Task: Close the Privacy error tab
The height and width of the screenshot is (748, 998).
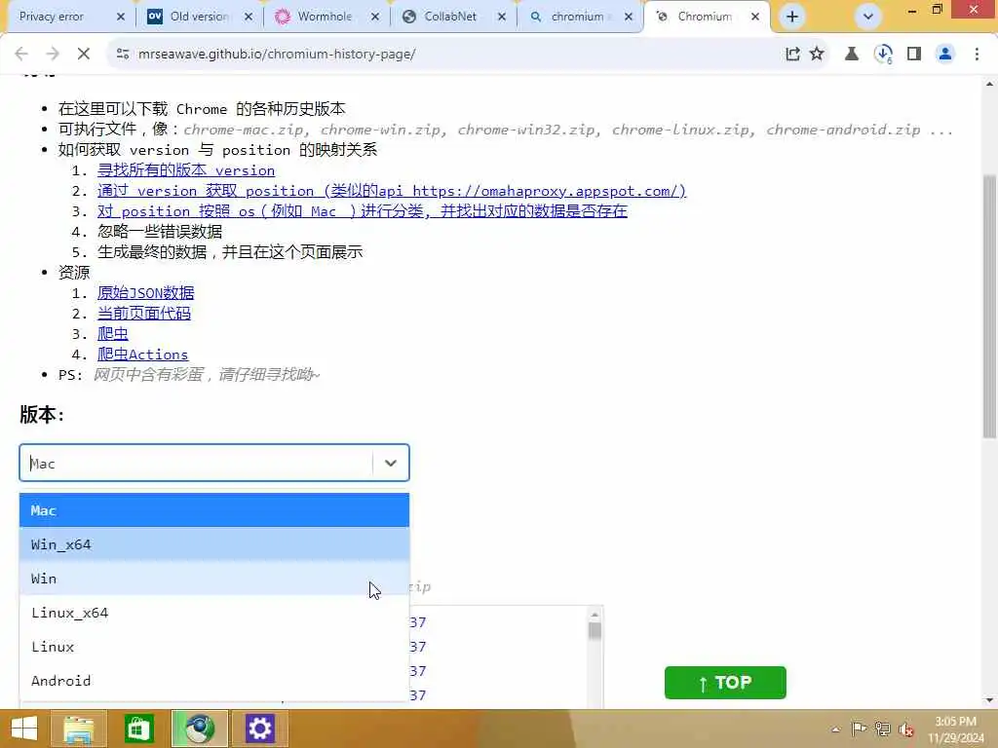Action: [120, 18]
